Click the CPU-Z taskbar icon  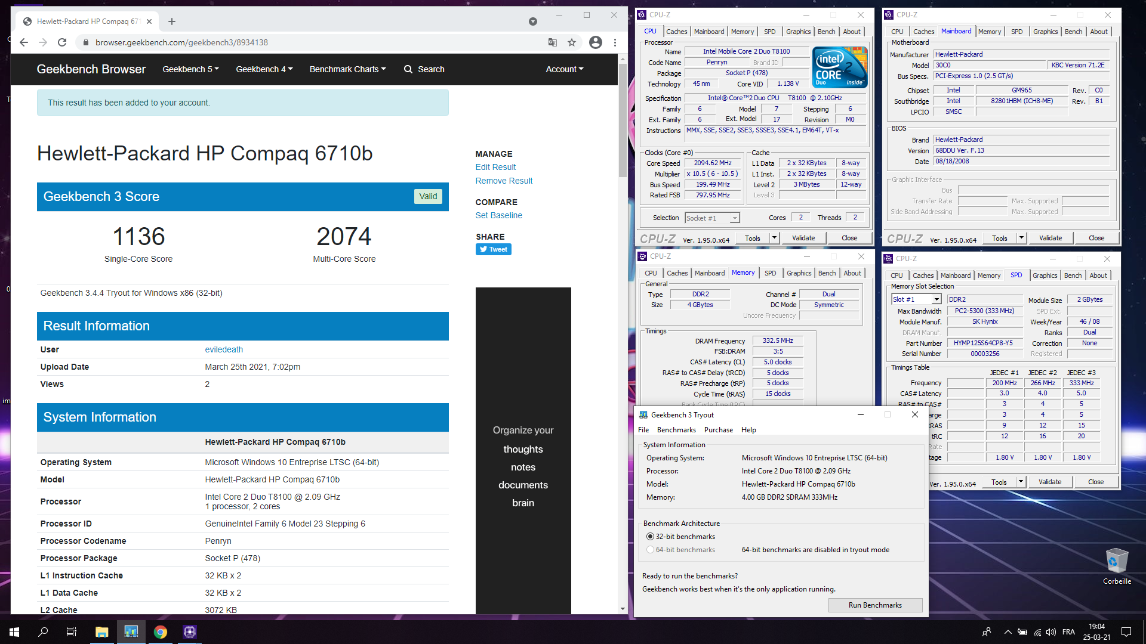[189, 632]
